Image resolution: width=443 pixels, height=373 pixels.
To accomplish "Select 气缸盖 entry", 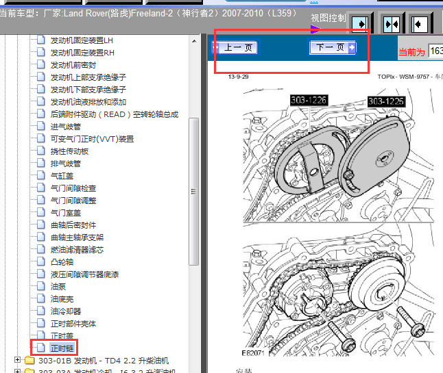I will (62, 176).
